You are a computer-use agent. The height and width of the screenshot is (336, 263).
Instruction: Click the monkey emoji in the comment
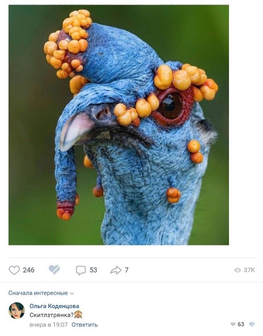tap(78, 314)
